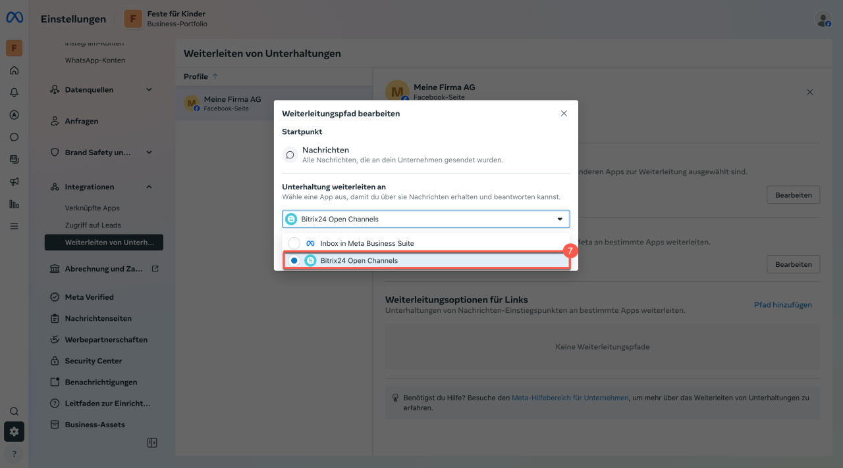Viewport: 843px width, 468px height.
Task: Go to Home icon in left rail
Action: pos(14,70)
